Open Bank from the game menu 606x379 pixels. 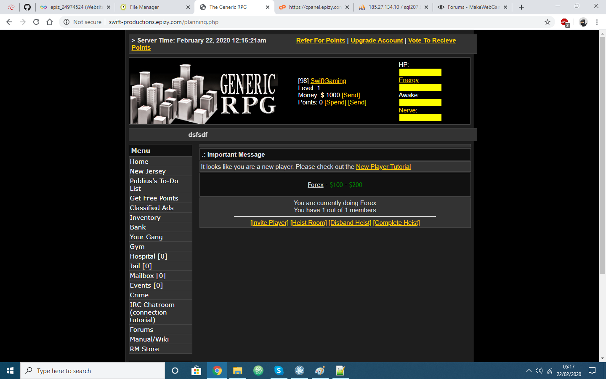tap(138, 227)
